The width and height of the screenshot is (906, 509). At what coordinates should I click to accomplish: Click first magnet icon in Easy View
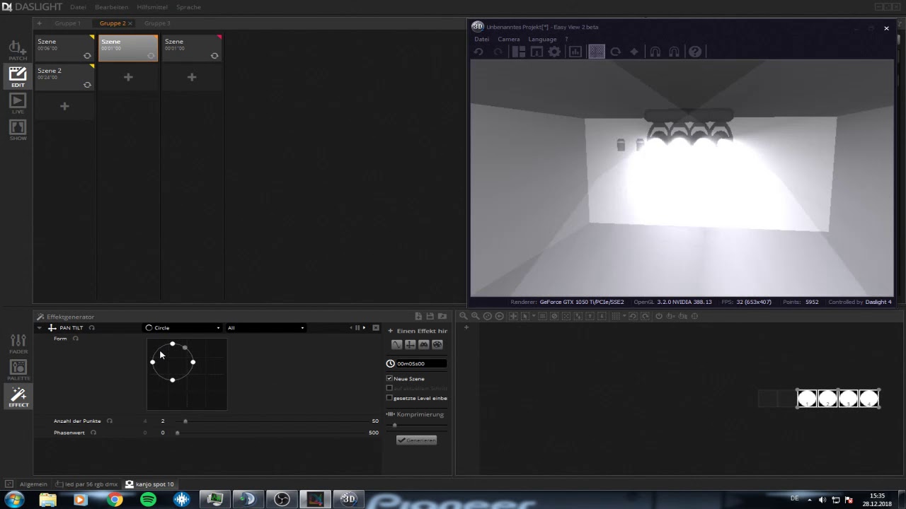[655, 52]
